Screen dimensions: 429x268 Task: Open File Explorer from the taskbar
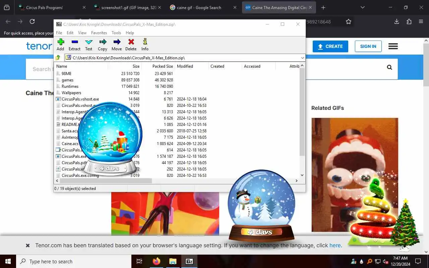tap(173, 261)
